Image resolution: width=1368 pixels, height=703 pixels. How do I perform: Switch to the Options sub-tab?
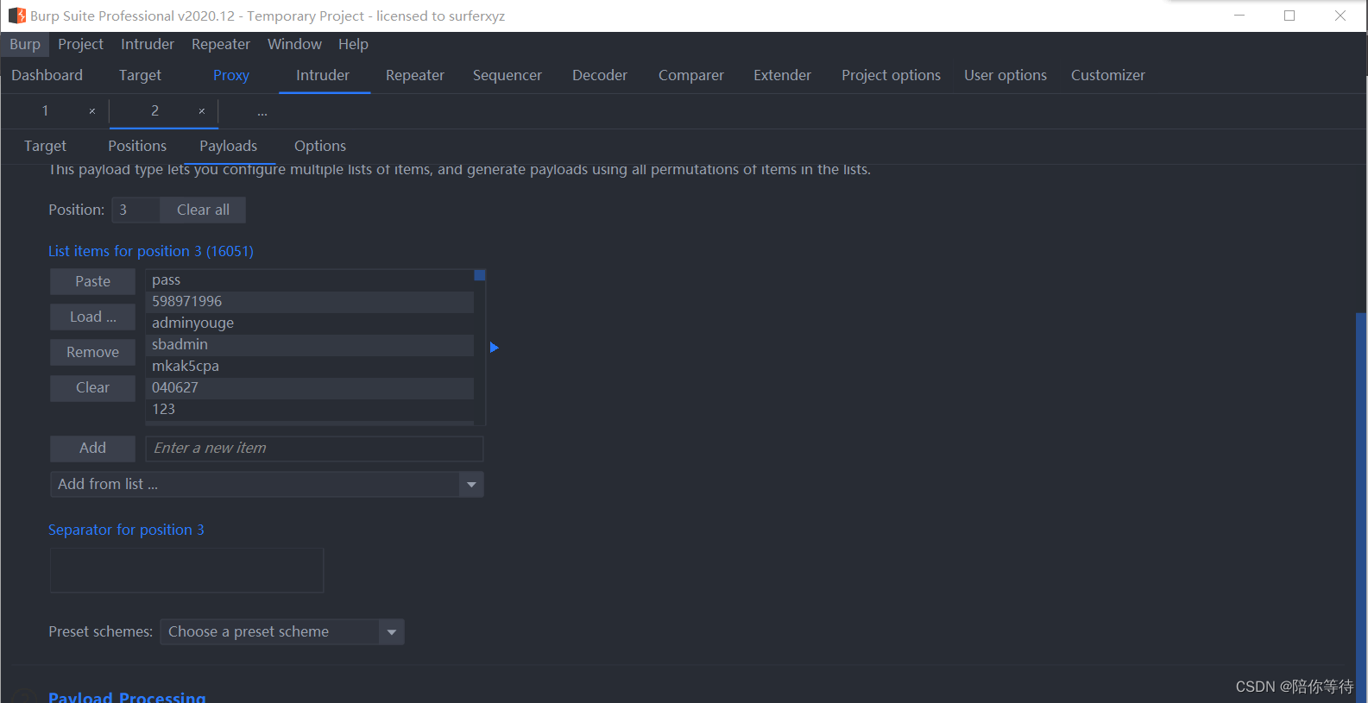click(x=320, y=146)
